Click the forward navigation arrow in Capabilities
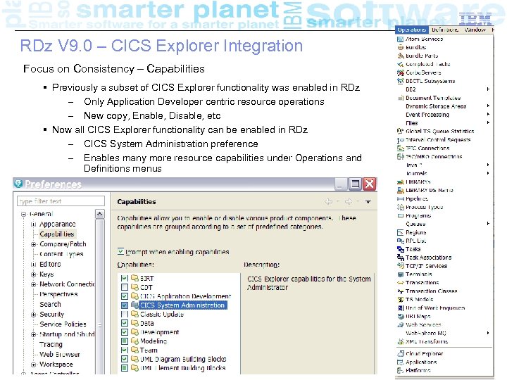Viewport: 507px width, 380px height. (x=349, y=202)
